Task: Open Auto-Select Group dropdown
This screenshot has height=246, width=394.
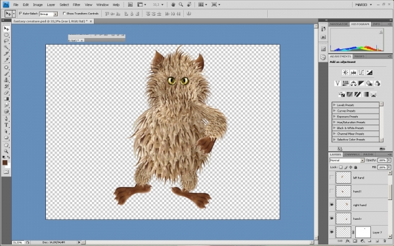Action: click(x=56, y=14)
